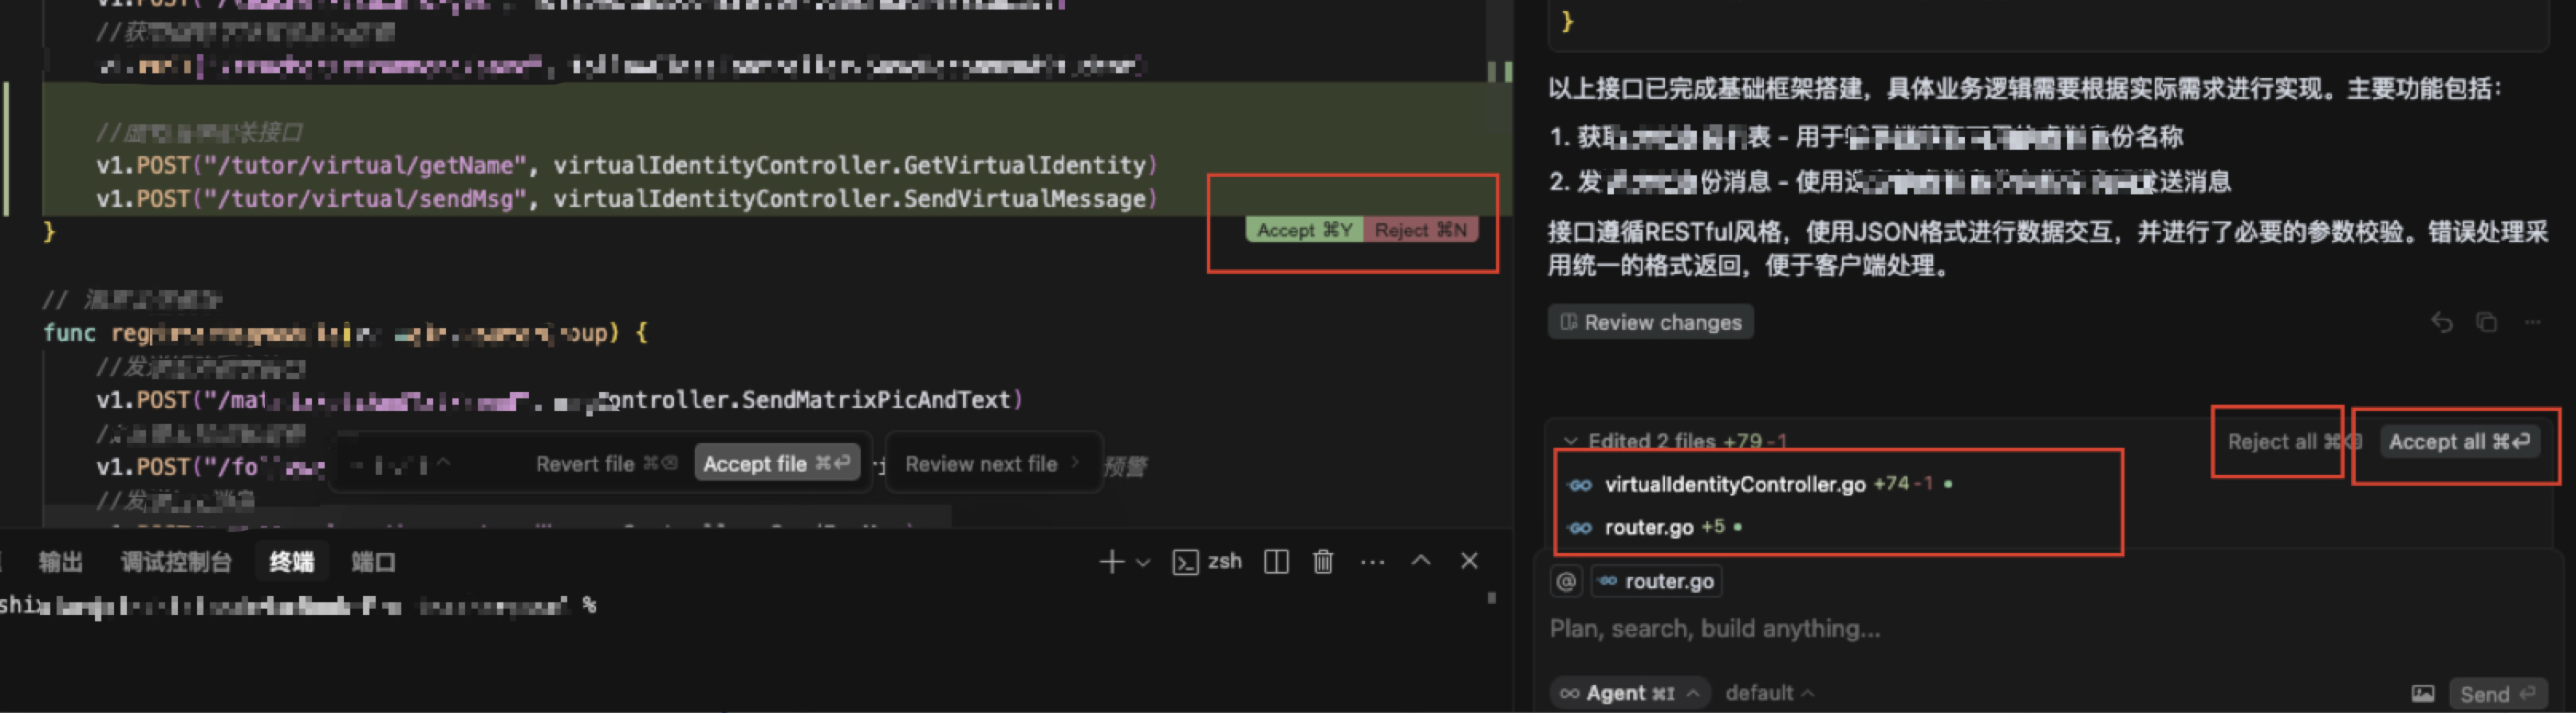
Task: Open the default model dropdown
Action: tap(1769, 693)
